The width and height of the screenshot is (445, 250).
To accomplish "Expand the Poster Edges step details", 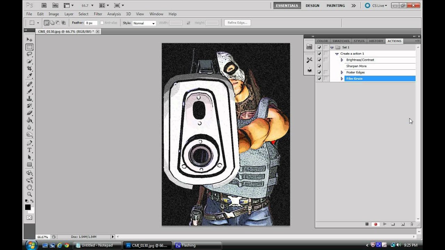I will click(342, 72).
